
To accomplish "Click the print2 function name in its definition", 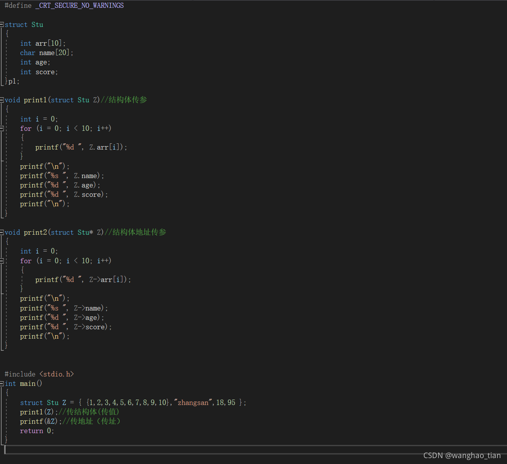I will coord(35,232).
